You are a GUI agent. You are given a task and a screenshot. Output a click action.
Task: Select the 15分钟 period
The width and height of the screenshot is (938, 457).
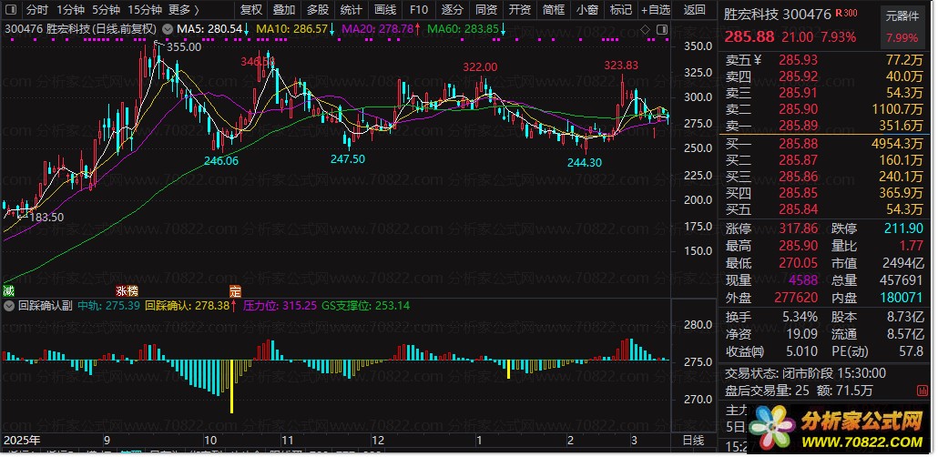[x=144, y=10]
